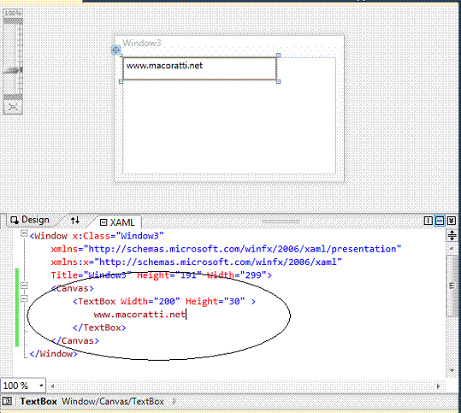The image size is (461, 413).
Task: Collapse the Window element outline node
Action: tap(24, 233)
